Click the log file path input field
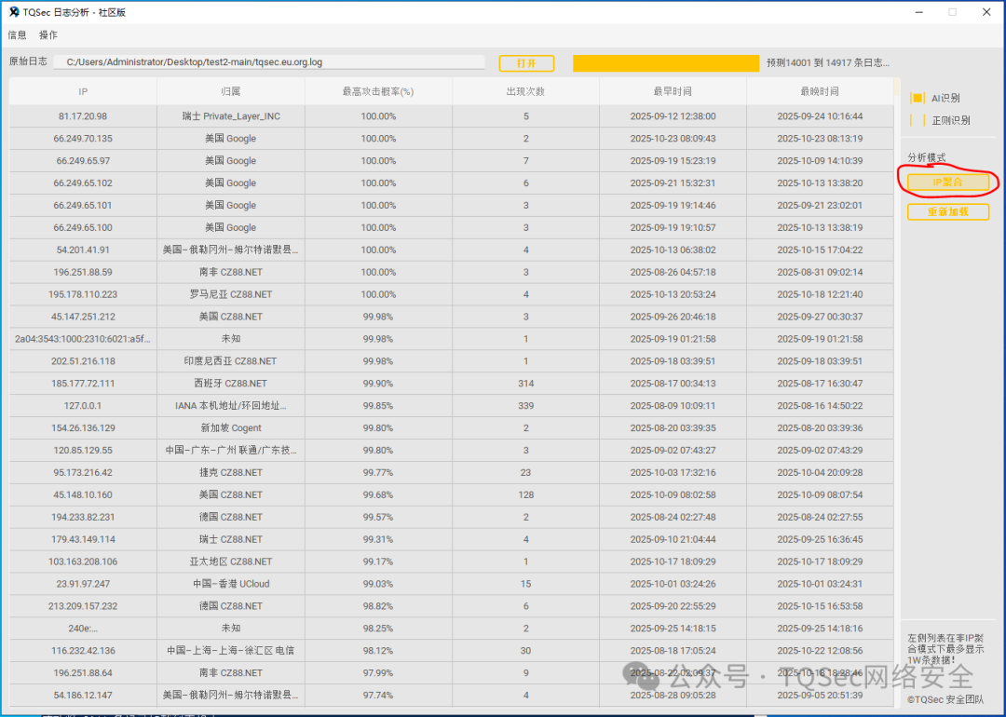Viewport: 1006px width, 717px height. 270,63
